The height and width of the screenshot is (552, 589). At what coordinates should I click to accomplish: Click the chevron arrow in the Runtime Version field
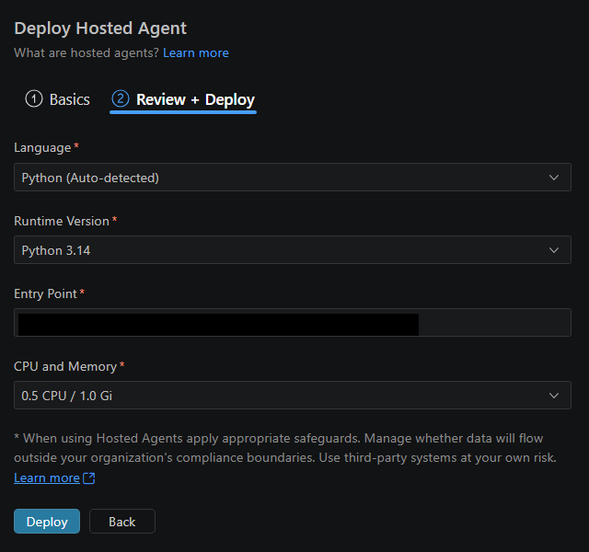pos(554,250)
